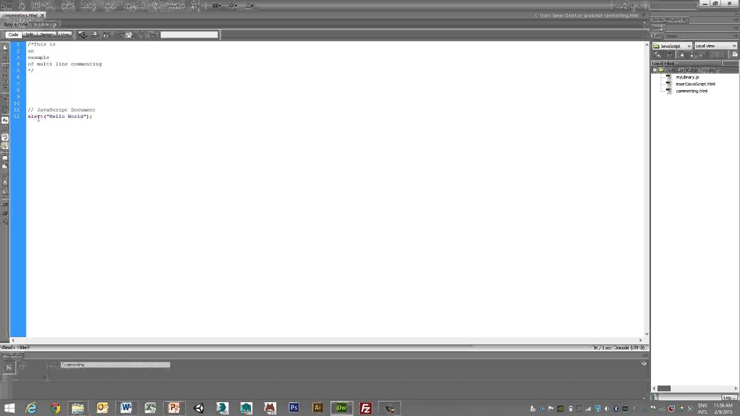Image resolution: width=740 pixels, height=416 pixels.
Task: Click the filter related files icon
Action: click(x=643, y=24)
